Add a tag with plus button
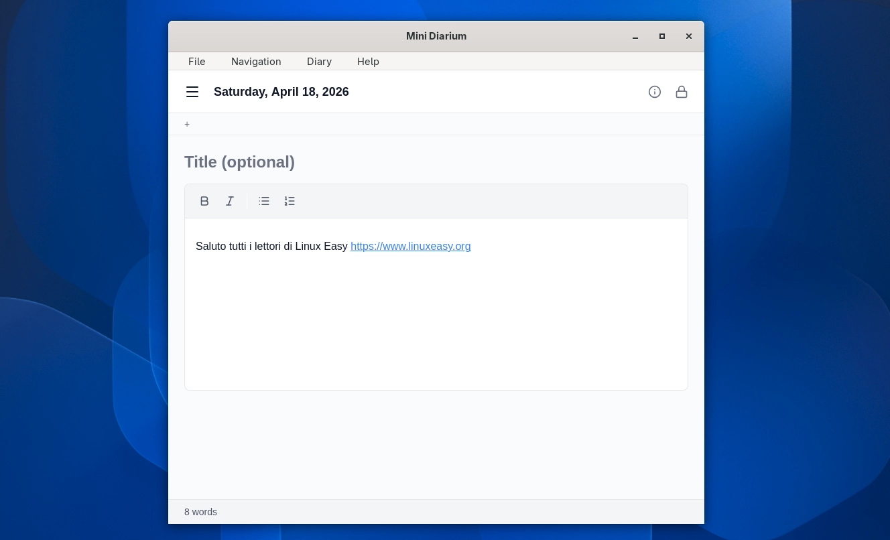The height and width of the screenshot is (540, 890). pos(187,124)
